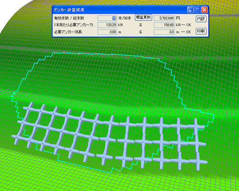Image resolution: width=239 pixels, height=191 pixels.
Task: Click the アンカー計算状況 title bar
Action: [x=119, y=10]
